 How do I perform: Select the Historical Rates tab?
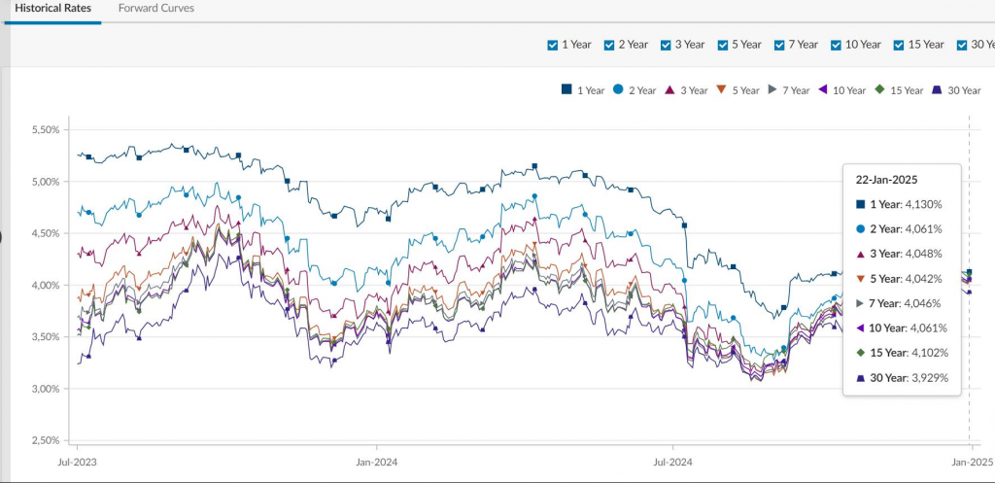click(x=52, y=8)
